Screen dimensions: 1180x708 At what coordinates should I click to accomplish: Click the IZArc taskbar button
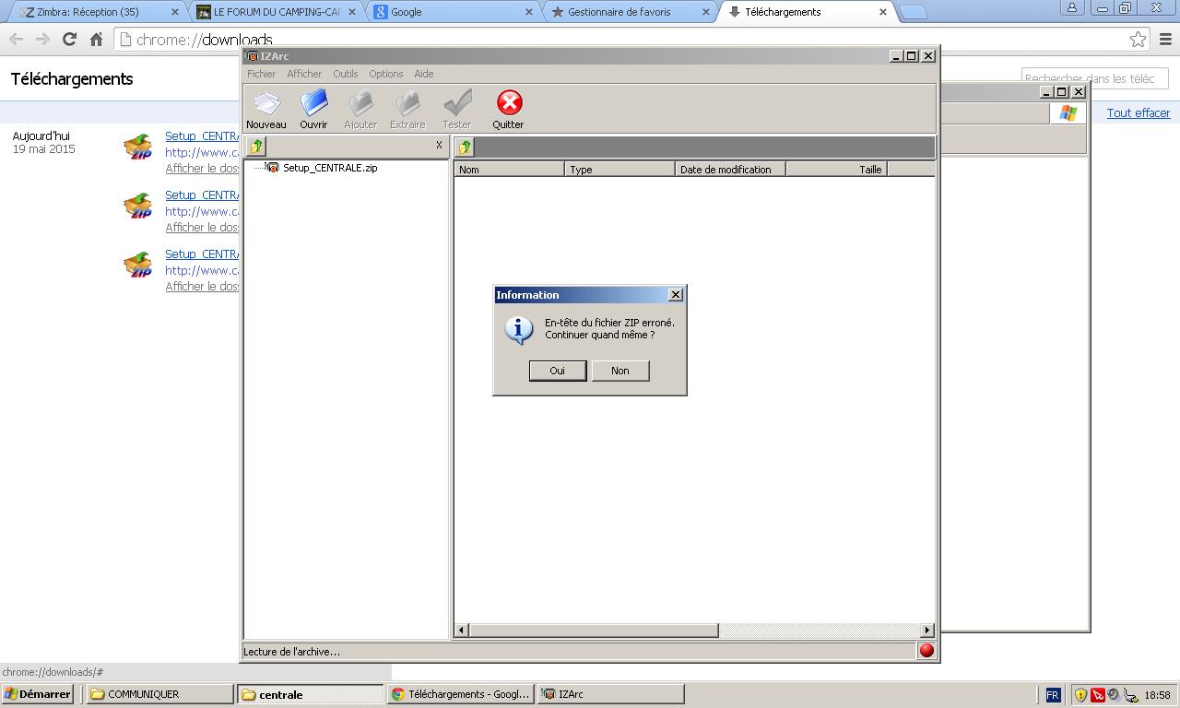tap(611, 694)
